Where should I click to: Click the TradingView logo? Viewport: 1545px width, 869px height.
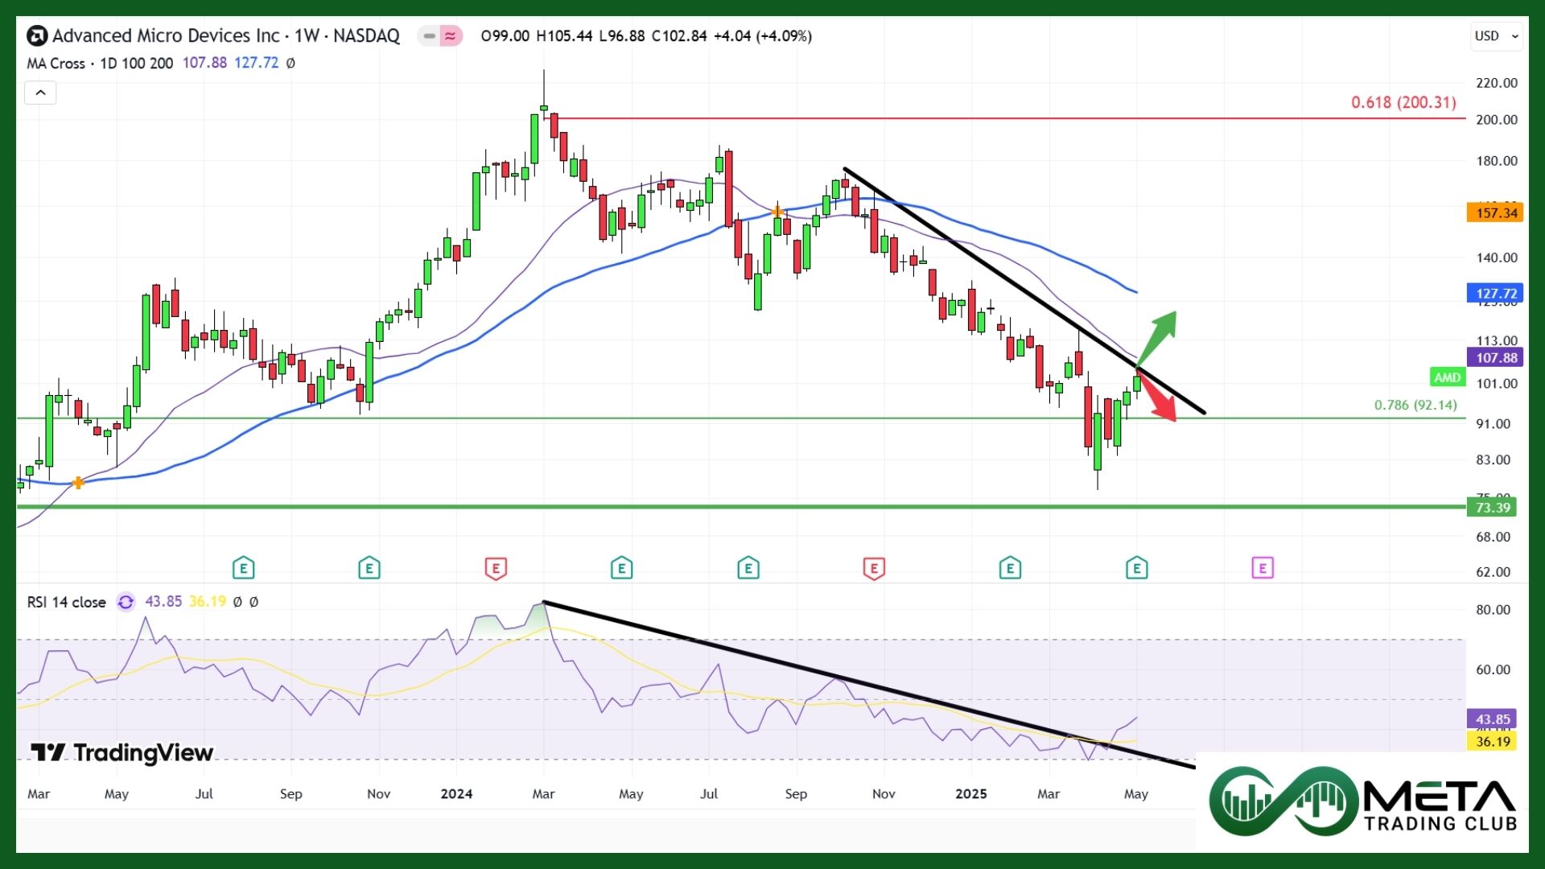[122, 753]
